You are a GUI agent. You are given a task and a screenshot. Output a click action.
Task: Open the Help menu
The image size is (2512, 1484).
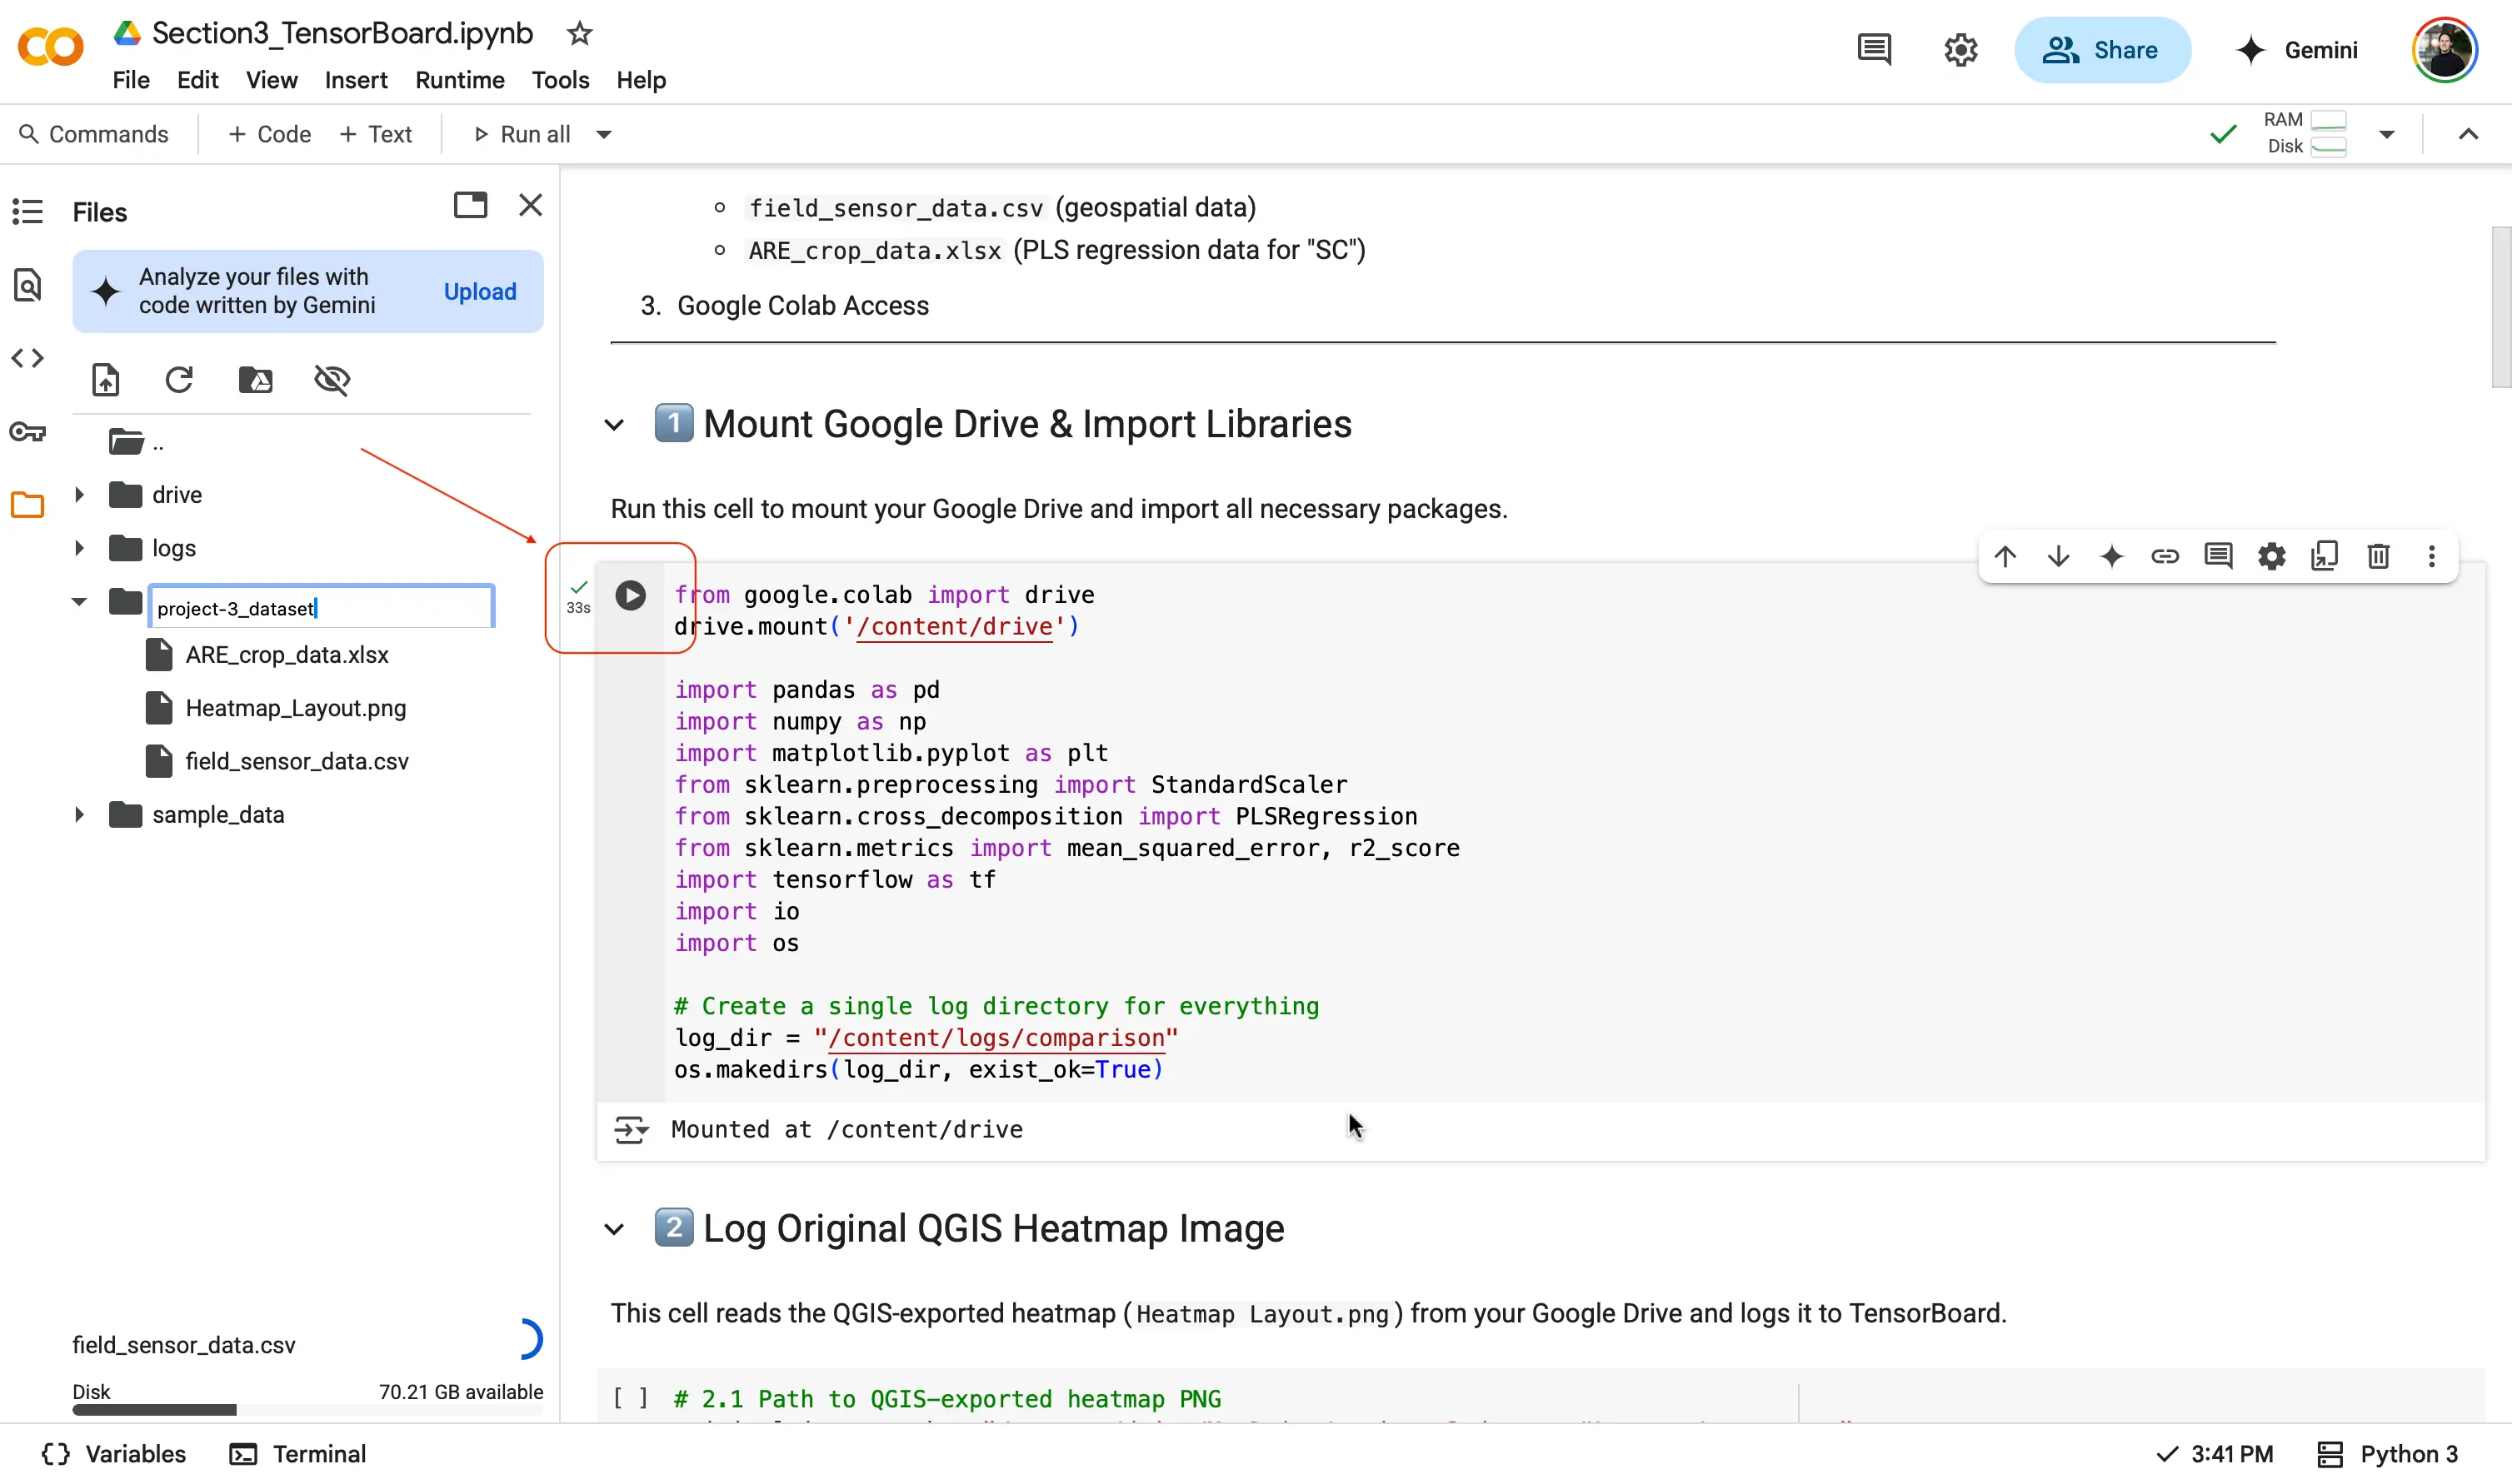(642, 80)
